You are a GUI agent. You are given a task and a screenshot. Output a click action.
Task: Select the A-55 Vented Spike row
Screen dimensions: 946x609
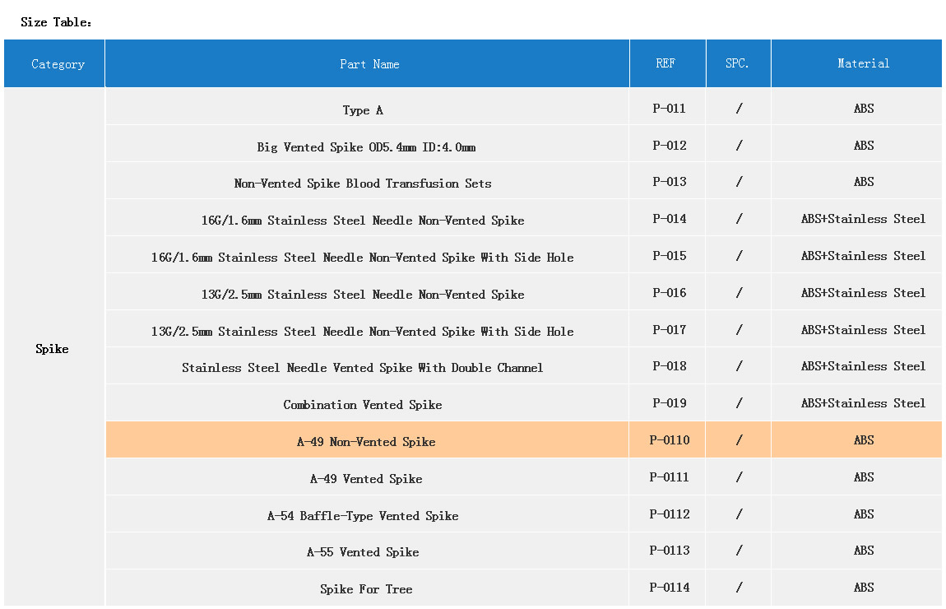point(363,552)
